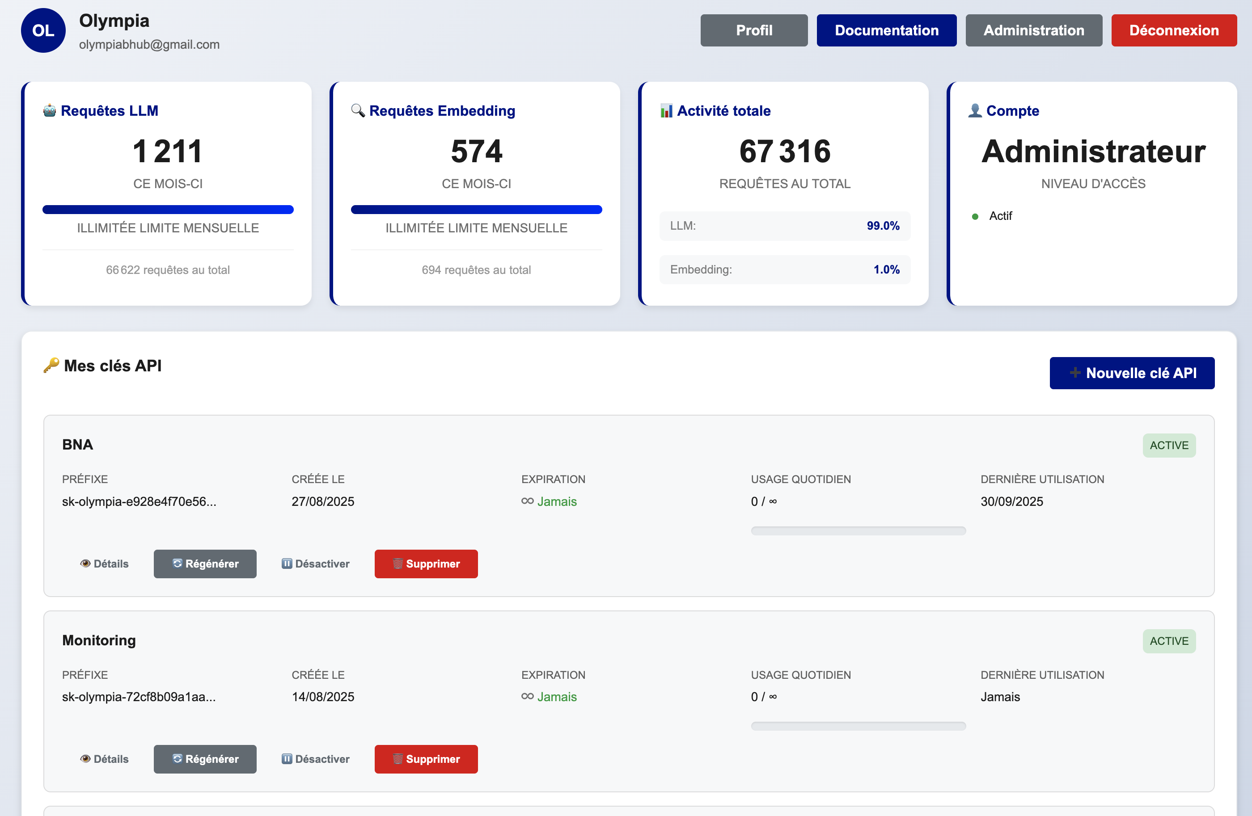Create a Nouvelle clé API
The image size is (1252, 816).
click(1132, 373)
